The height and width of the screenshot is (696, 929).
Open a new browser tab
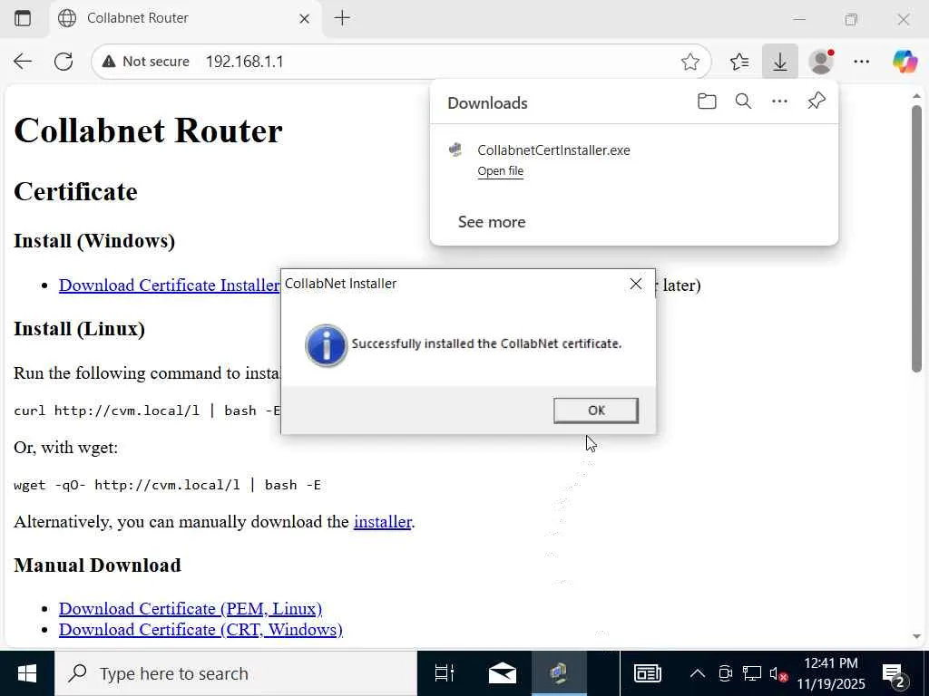click(x=342, y=18)
